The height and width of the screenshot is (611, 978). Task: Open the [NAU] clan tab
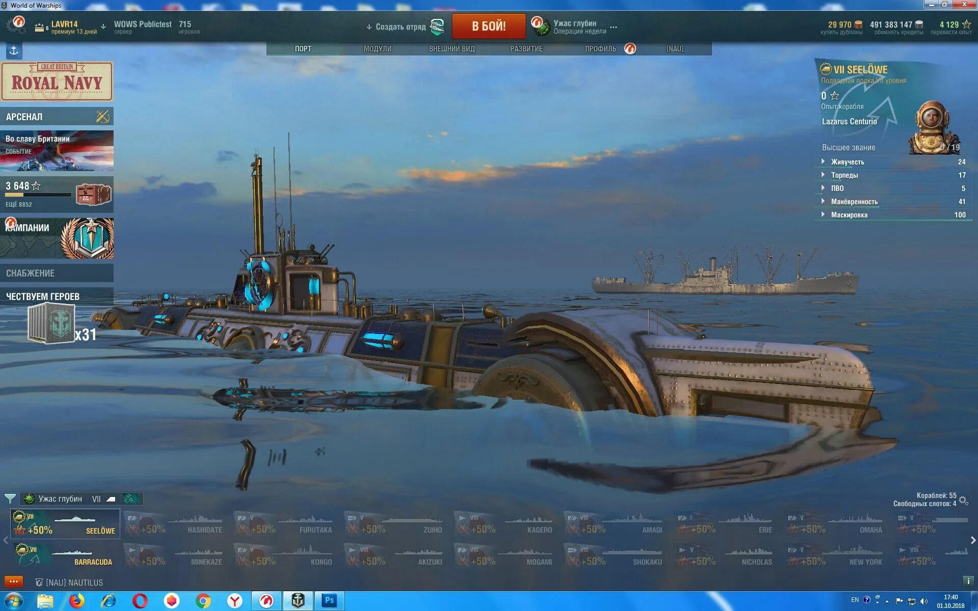pos(675,49)
